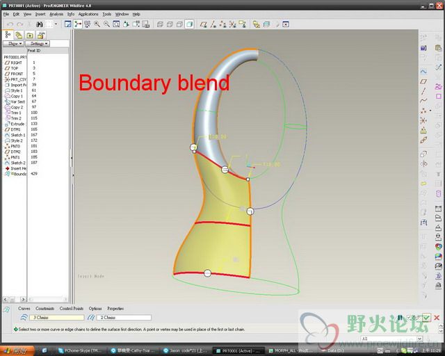Viewport: 445px width, 356px height.
Task: Click appearance color wheel icon
Action: point(439,246)
